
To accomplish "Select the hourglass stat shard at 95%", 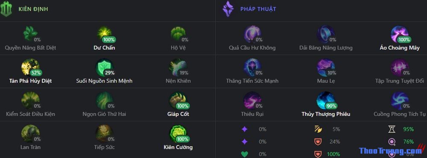I will (392, 129).
